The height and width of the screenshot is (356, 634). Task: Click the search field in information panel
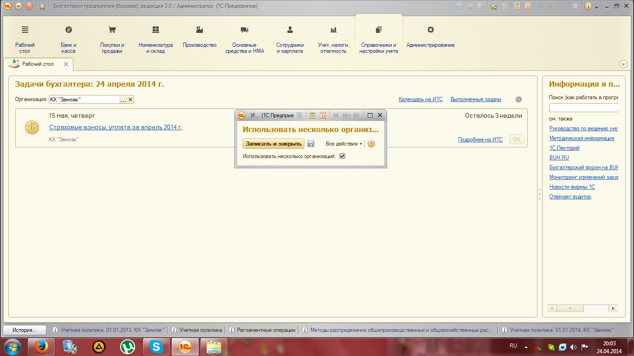583,108
